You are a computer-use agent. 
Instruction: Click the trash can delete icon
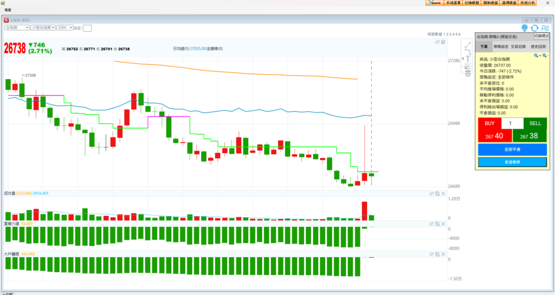click(468, 73)
